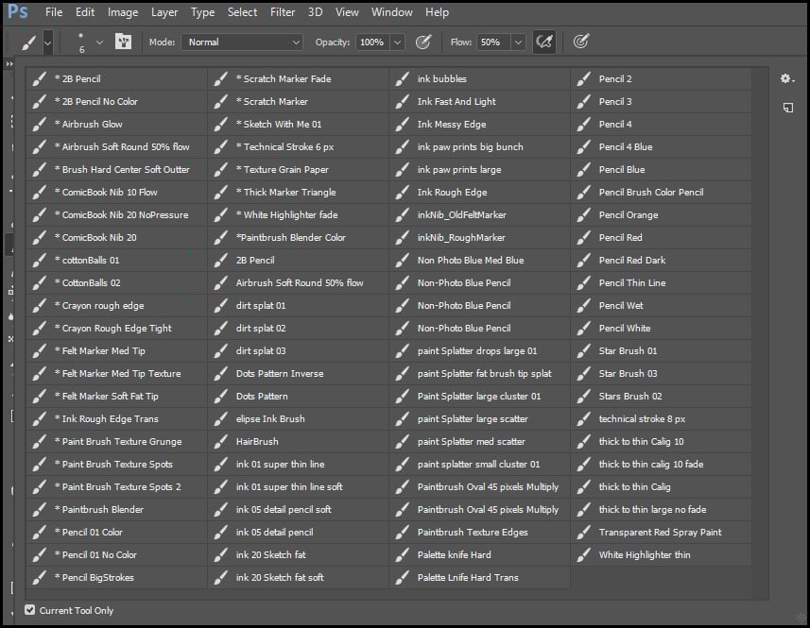
Task: Select the * Sketch With Me 01 preset
Action: tap(298, 125)
